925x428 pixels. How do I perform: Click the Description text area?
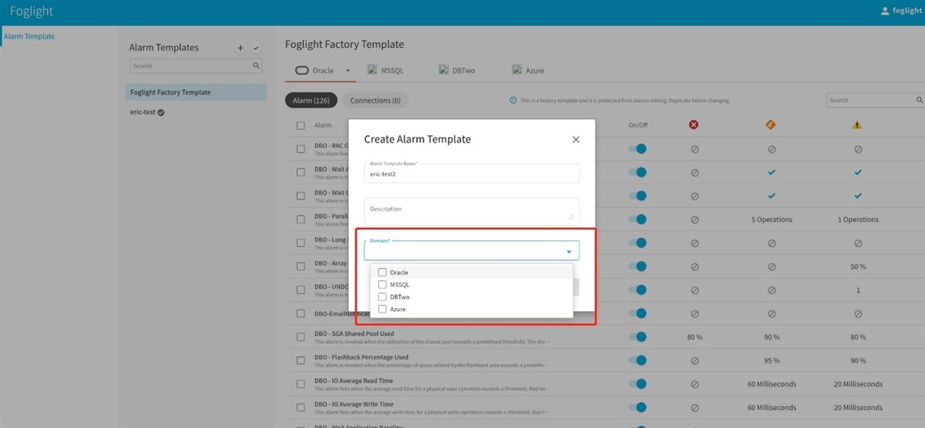tap(471, 211)
